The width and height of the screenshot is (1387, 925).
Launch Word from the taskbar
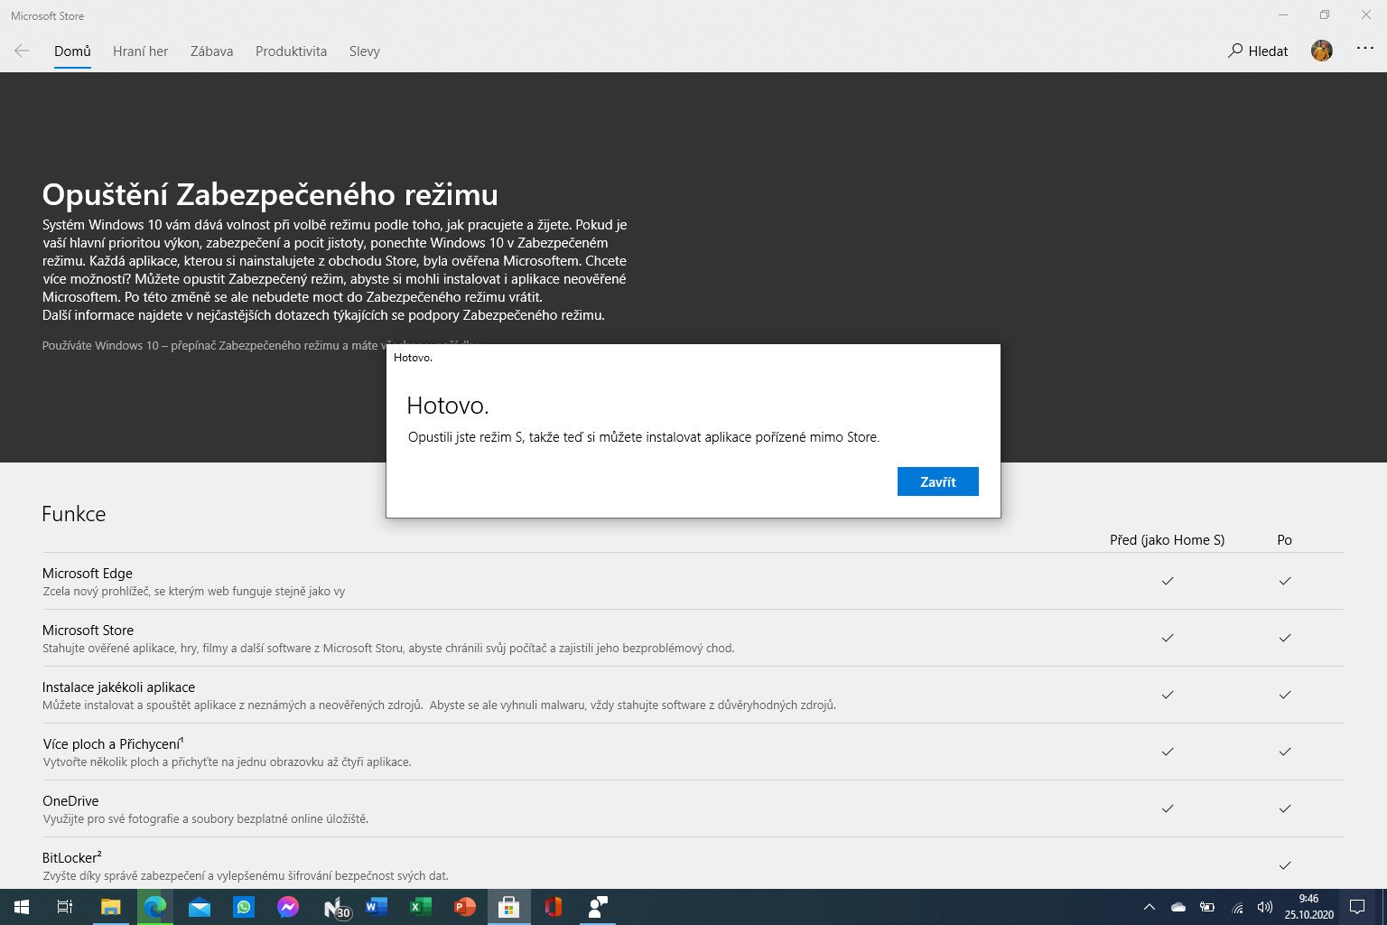tap(377, 907)
